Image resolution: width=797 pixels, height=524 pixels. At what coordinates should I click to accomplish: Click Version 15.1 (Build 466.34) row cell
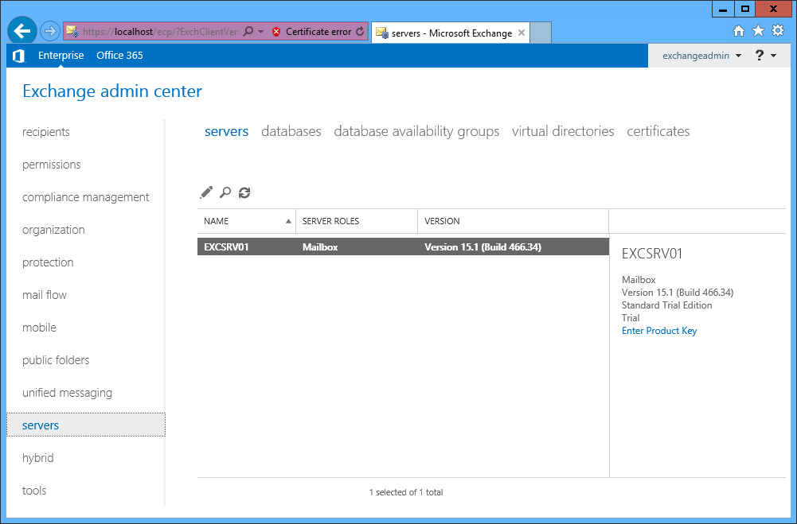pyautogui.click(x=482, y=247)
